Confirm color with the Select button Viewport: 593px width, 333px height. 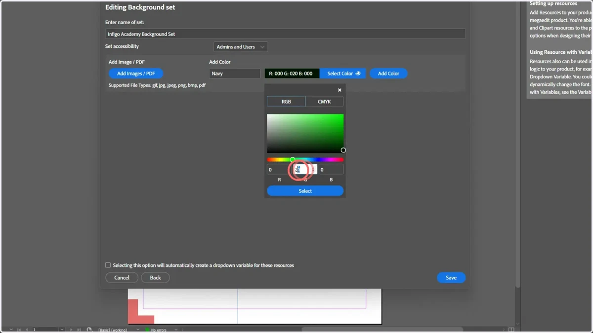click(305, 191)
